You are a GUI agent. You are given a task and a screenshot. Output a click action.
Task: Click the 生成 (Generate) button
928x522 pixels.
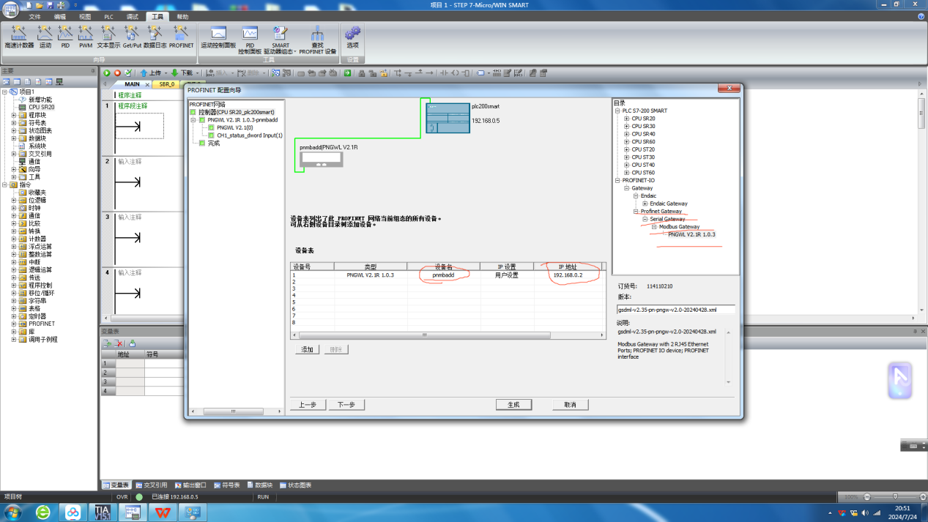[513, 405]
